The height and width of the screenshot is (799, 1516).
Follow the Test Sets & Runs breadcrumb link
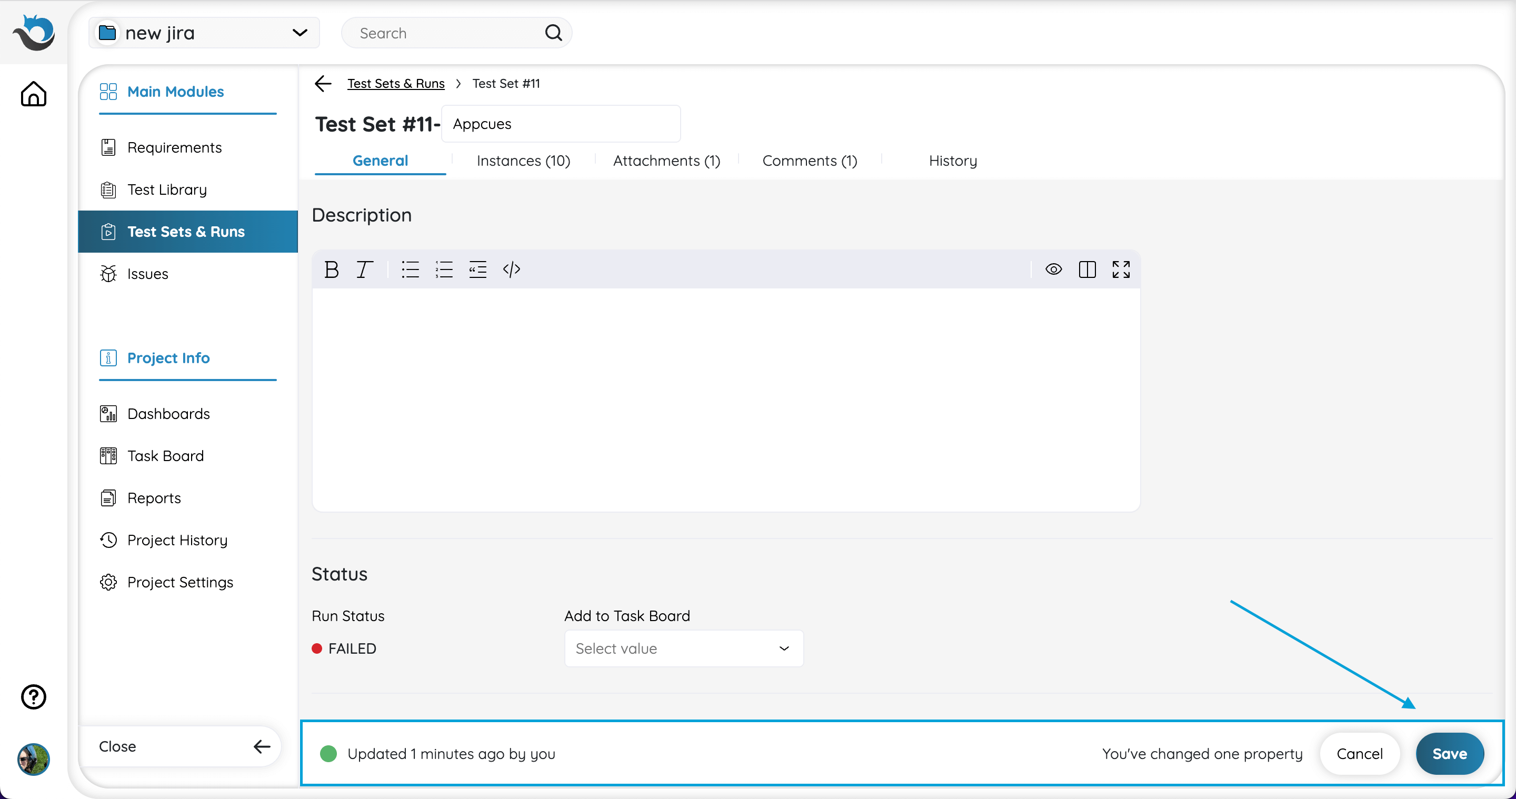(x=395, y=84)
